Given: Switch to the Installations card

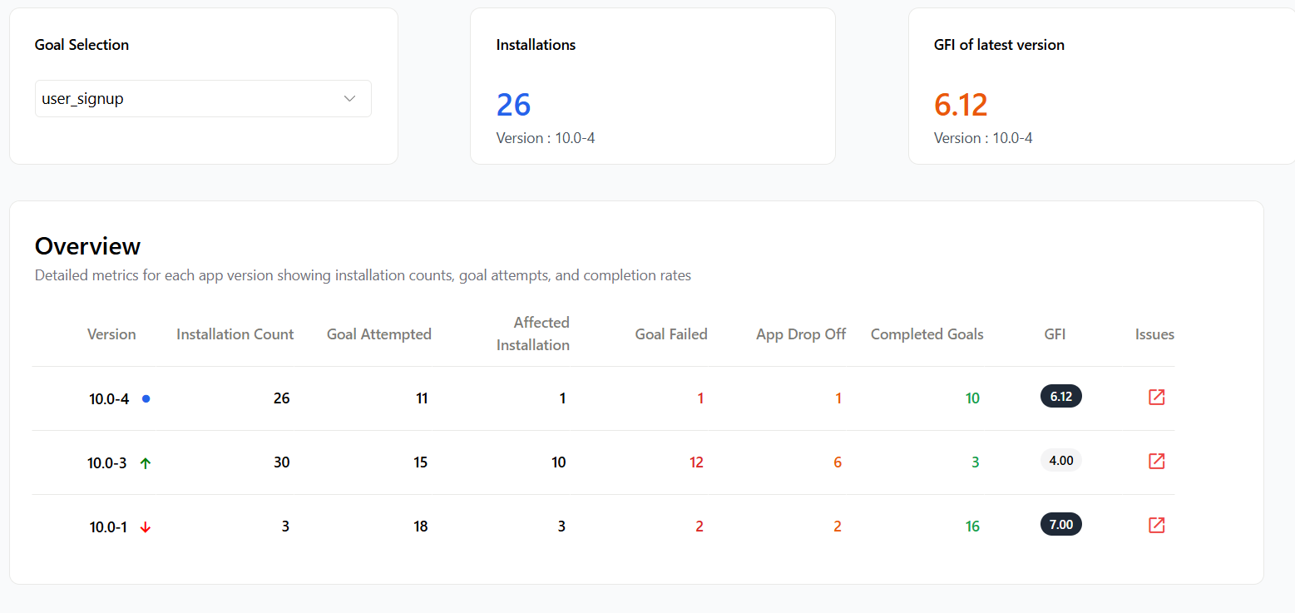Looking at the screenshot, I should (x=652, y=86).
